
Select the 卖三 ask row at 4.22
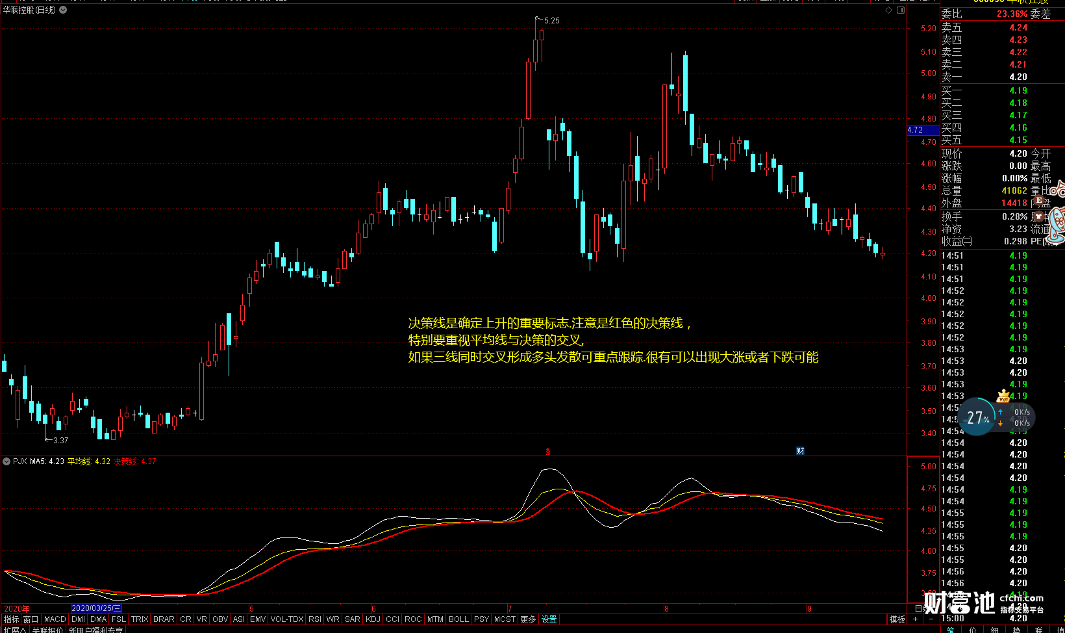1003,52
